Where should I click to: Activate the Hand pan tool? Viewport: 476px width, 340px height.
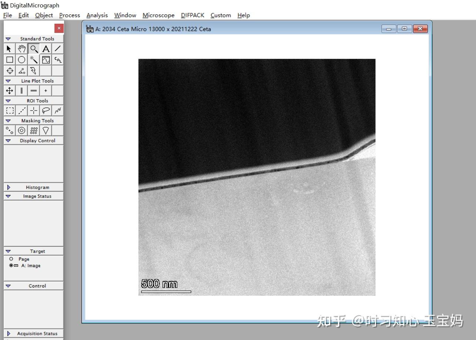click(x=21, y=48)
